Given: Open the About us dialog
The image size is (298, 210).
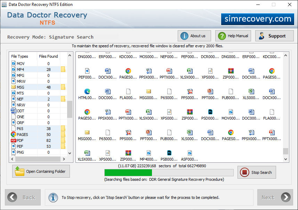Looking at the screenshot, I should click(194, 36).
